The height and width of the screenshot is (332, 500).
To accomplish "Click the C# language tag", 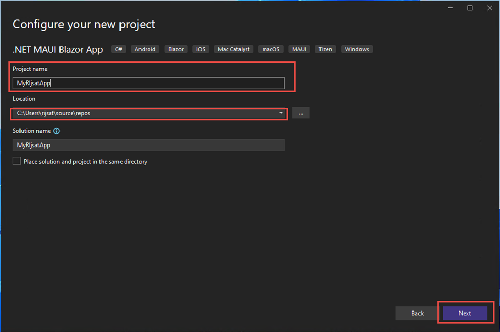I will (118, 49).
